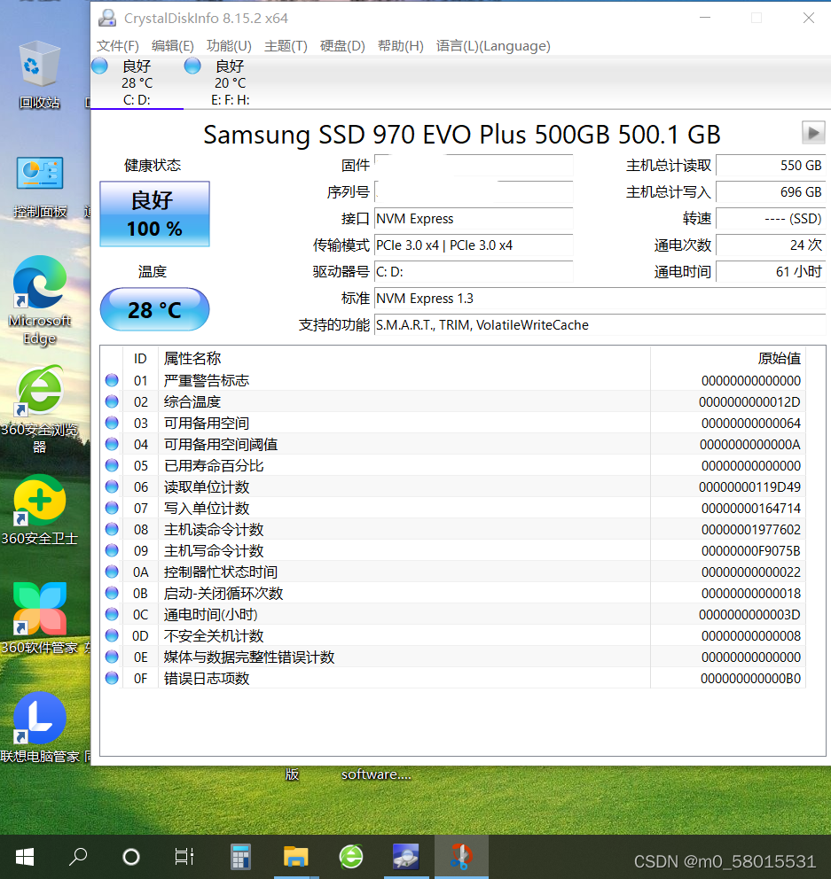Image resolution: width=831 pixels, height=879 pixels.
Task: Click the 良好 100 % health status button
Action: point(155,214)
